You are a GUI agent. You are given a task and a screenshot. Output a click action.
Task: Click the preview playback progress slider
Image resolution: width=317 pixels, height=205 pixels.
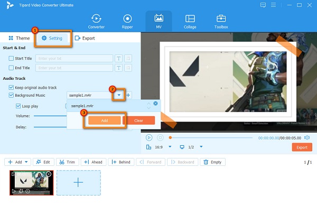coord(211,138)
